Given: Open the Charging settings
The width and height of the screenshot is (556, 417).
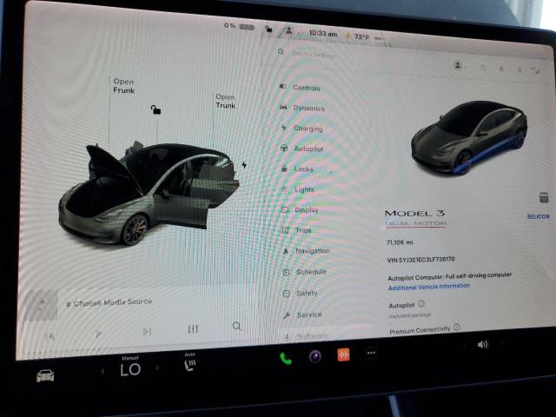Looking at the screenshot, I should tap(302, 129).
